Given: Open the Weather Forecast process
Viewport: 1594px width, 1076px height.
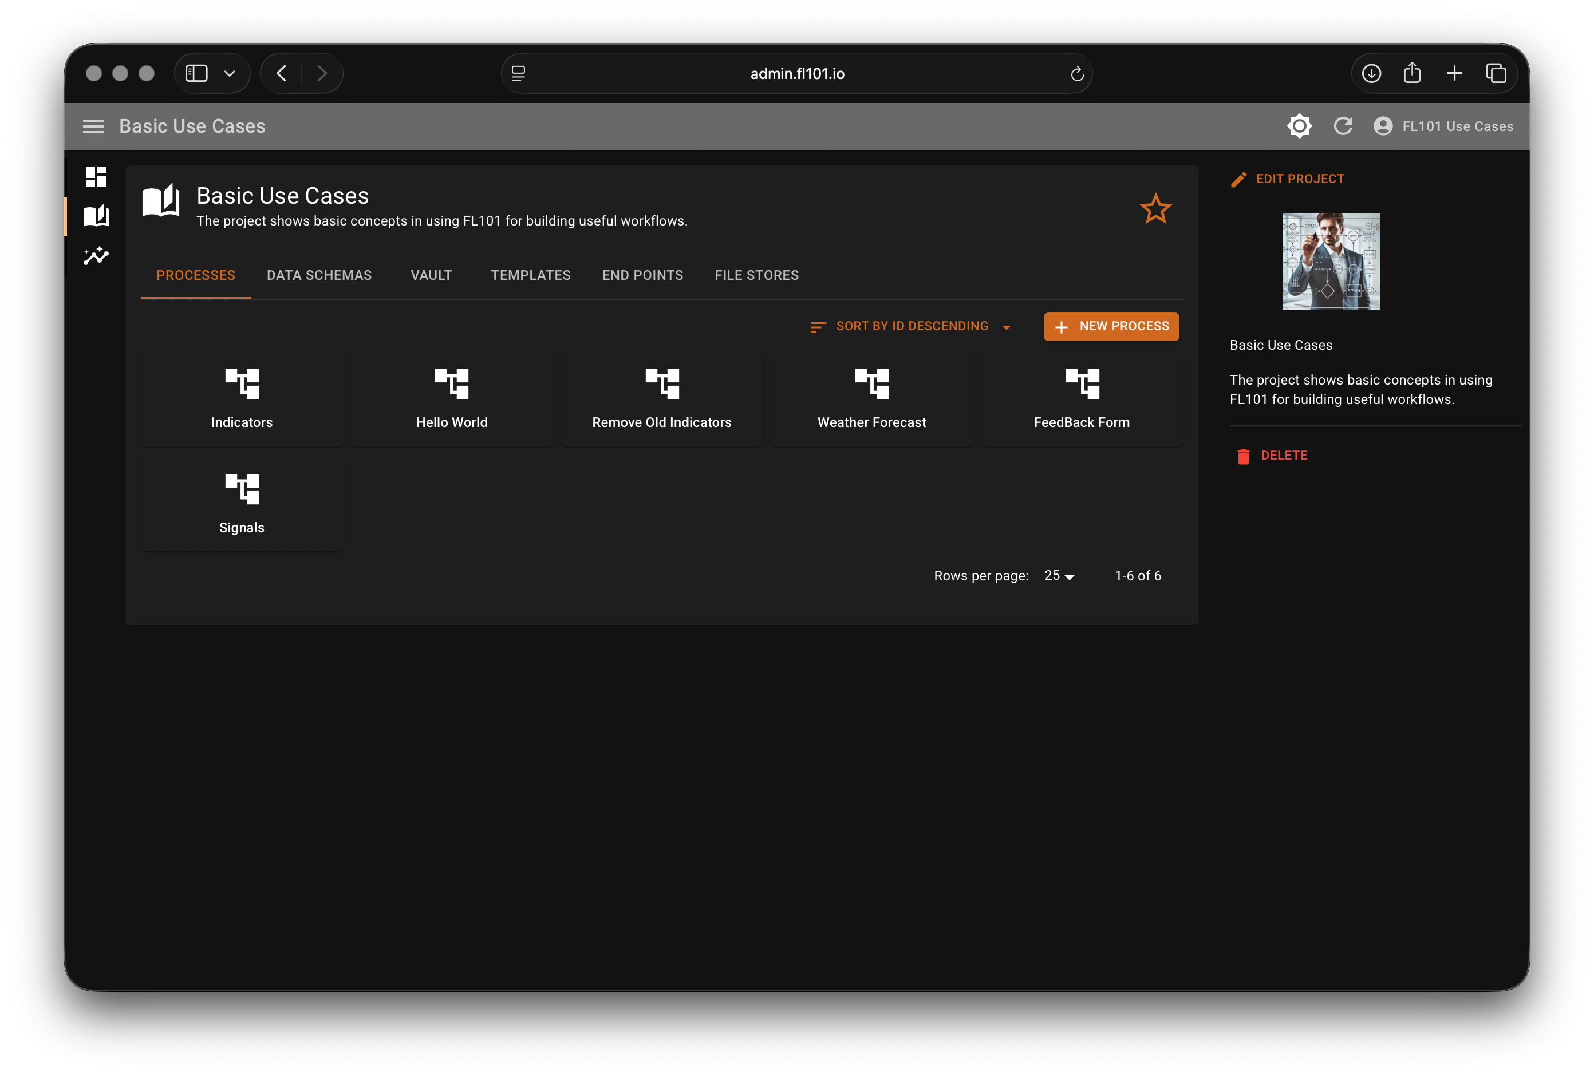Looking at the screenshot, I should tap(871, 397).
